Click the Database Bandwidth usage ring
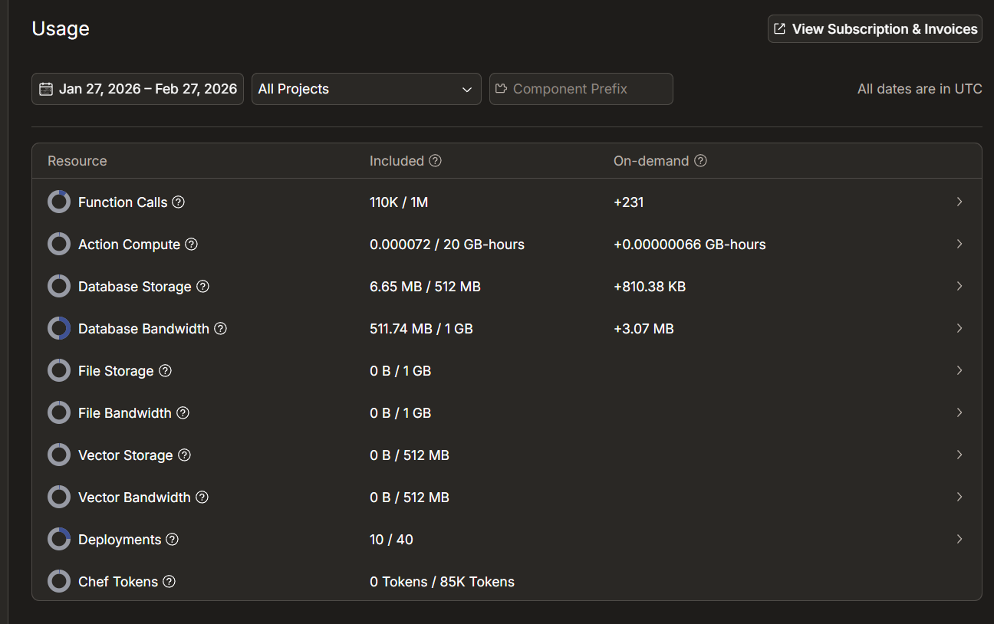This screenshot has height=624, width=994. 59,329
